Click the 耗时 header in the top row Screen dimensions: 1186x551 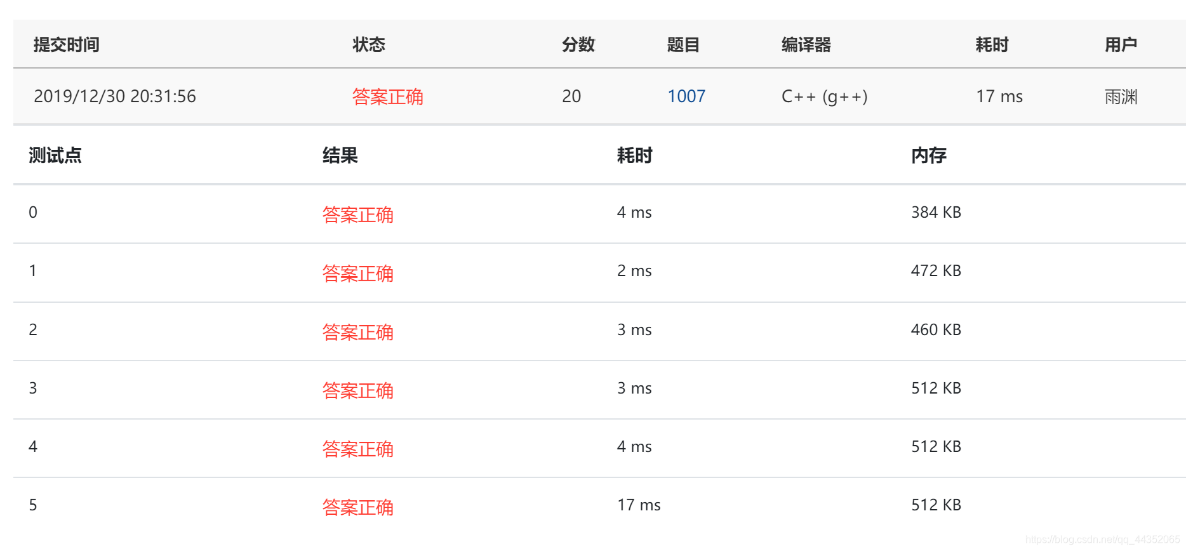pyautogui.click(x=992, y=44)
